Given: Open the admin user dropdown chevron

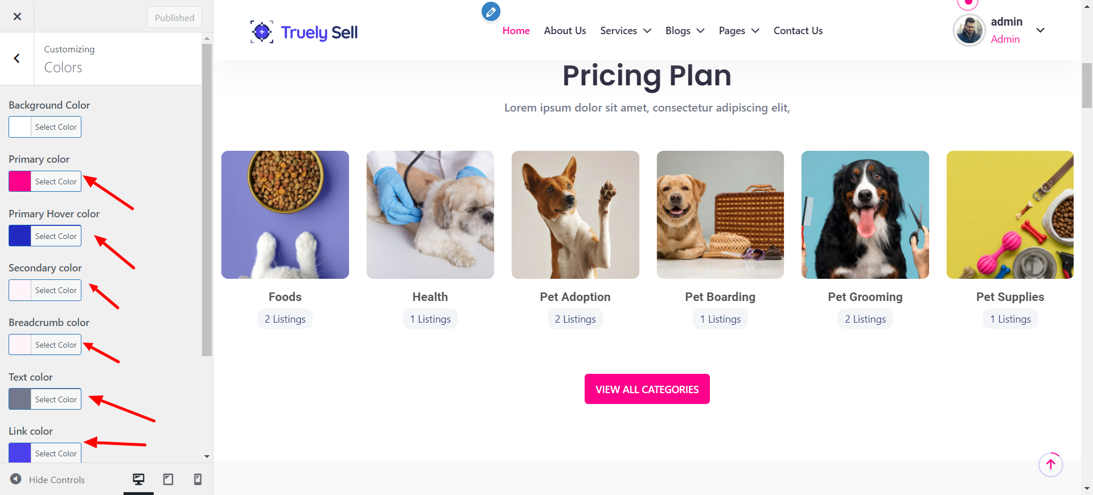Looking at the screenshot, I should click(1040, 30).
